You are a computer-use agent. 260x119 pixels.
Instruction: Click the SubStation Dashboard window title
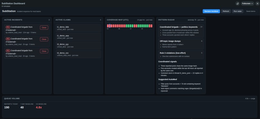(x=13, y=3)
